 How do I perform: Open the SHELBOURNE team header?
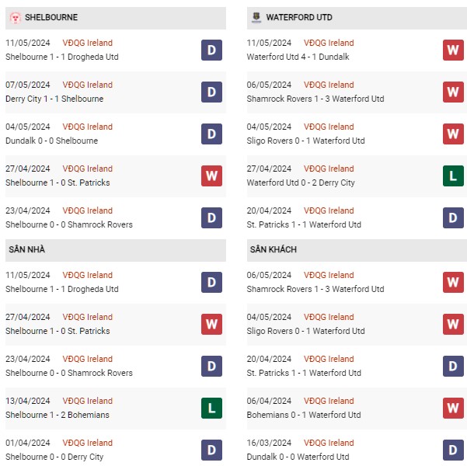point(116,18)
